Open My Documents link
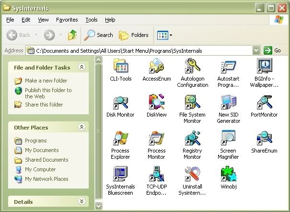The width and height of the screenshot is (290, 212). coord(42,150)
